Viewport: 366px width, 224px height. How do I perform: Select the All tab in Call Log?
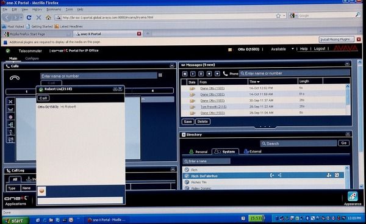(x=15, y=179)
